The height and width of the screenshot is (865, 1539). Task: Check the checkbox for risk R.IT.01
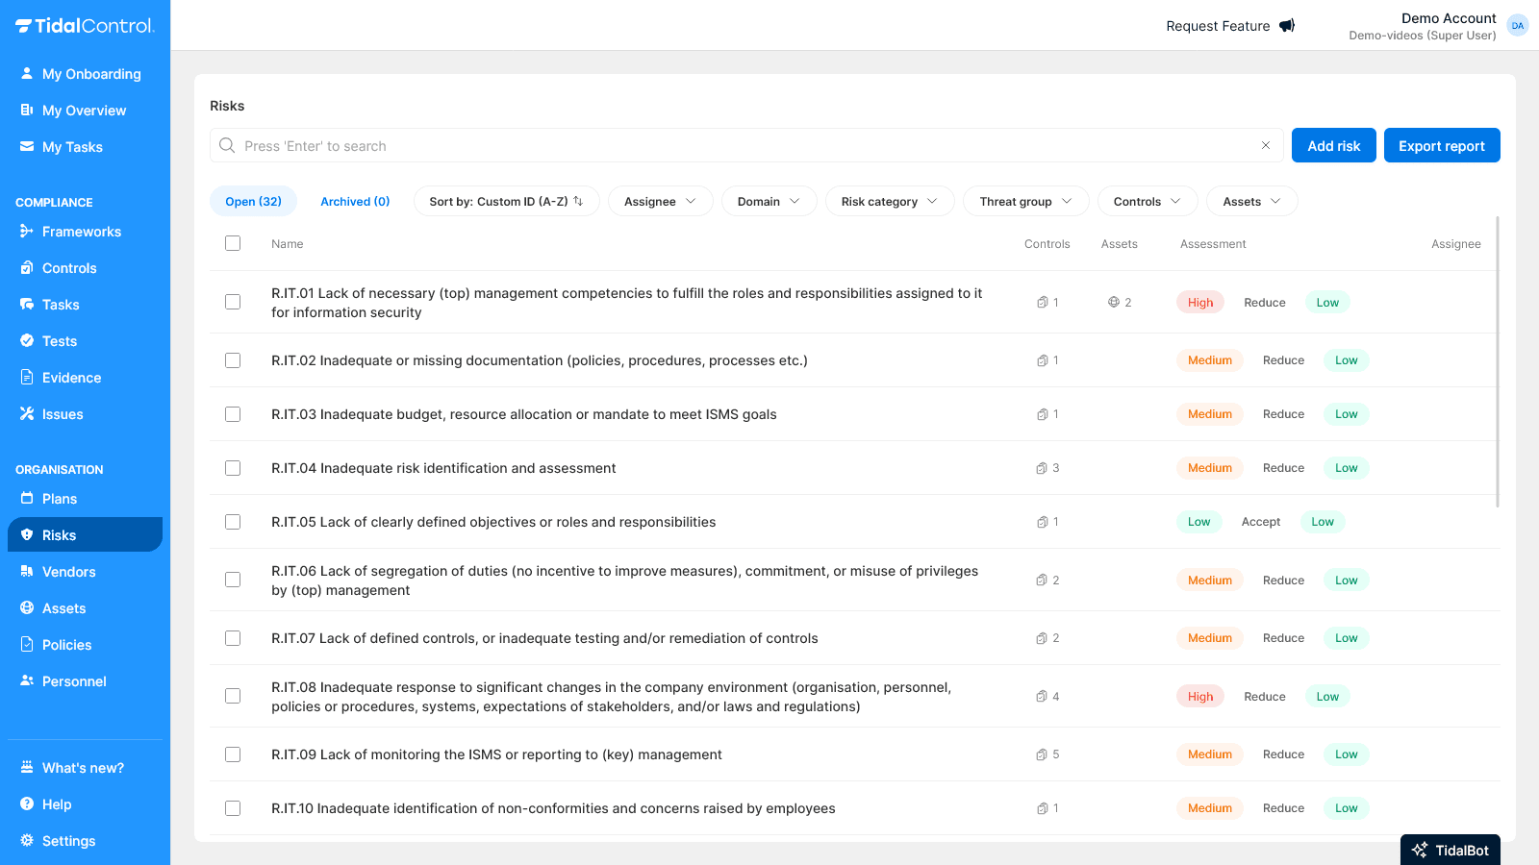[233, 301]
